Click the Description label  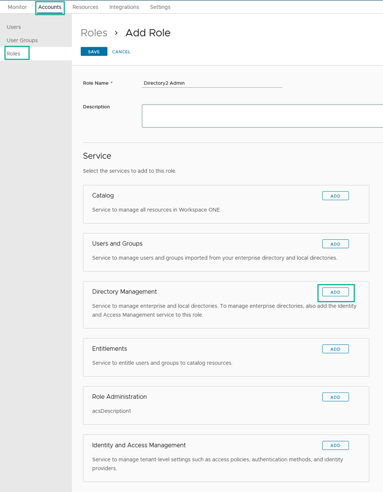tap(96, 106)
